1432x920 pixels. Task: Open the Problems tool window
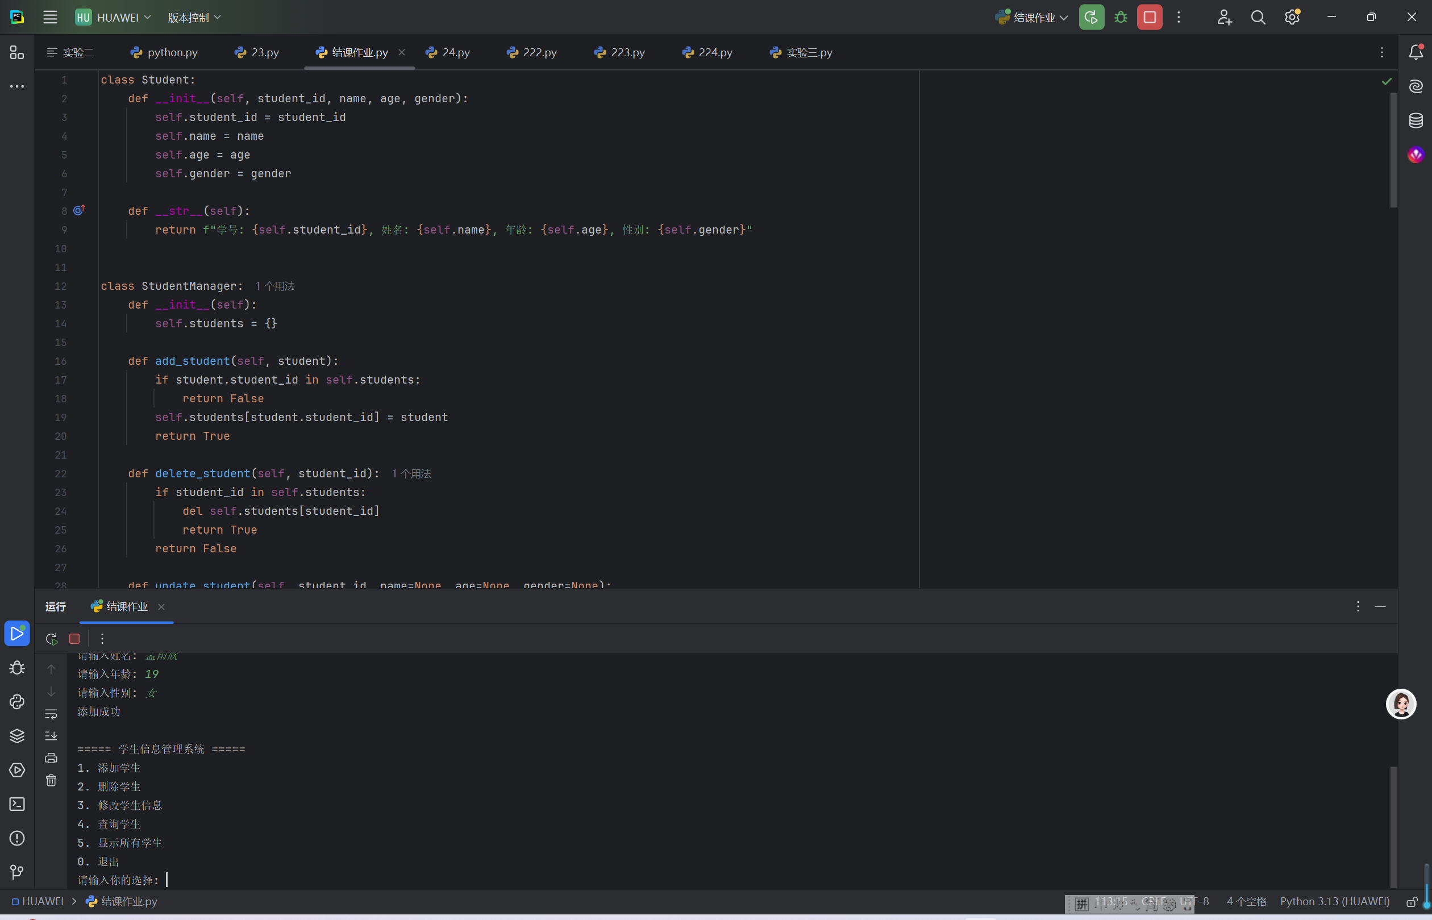[16, 838]
